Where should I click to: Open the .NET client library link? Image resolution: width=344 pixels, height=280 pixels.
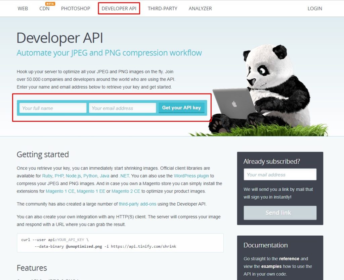pos(124,176)
